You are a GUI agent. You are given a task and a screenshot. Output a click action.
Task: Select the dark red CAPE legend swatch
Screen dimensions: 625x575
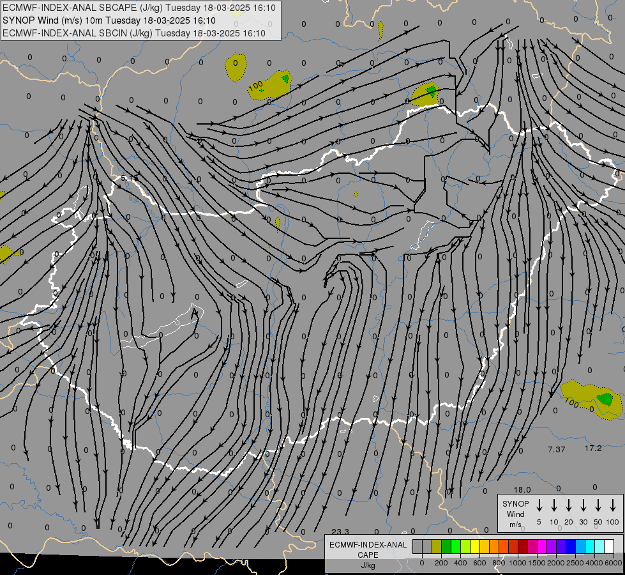click(523, 546)
